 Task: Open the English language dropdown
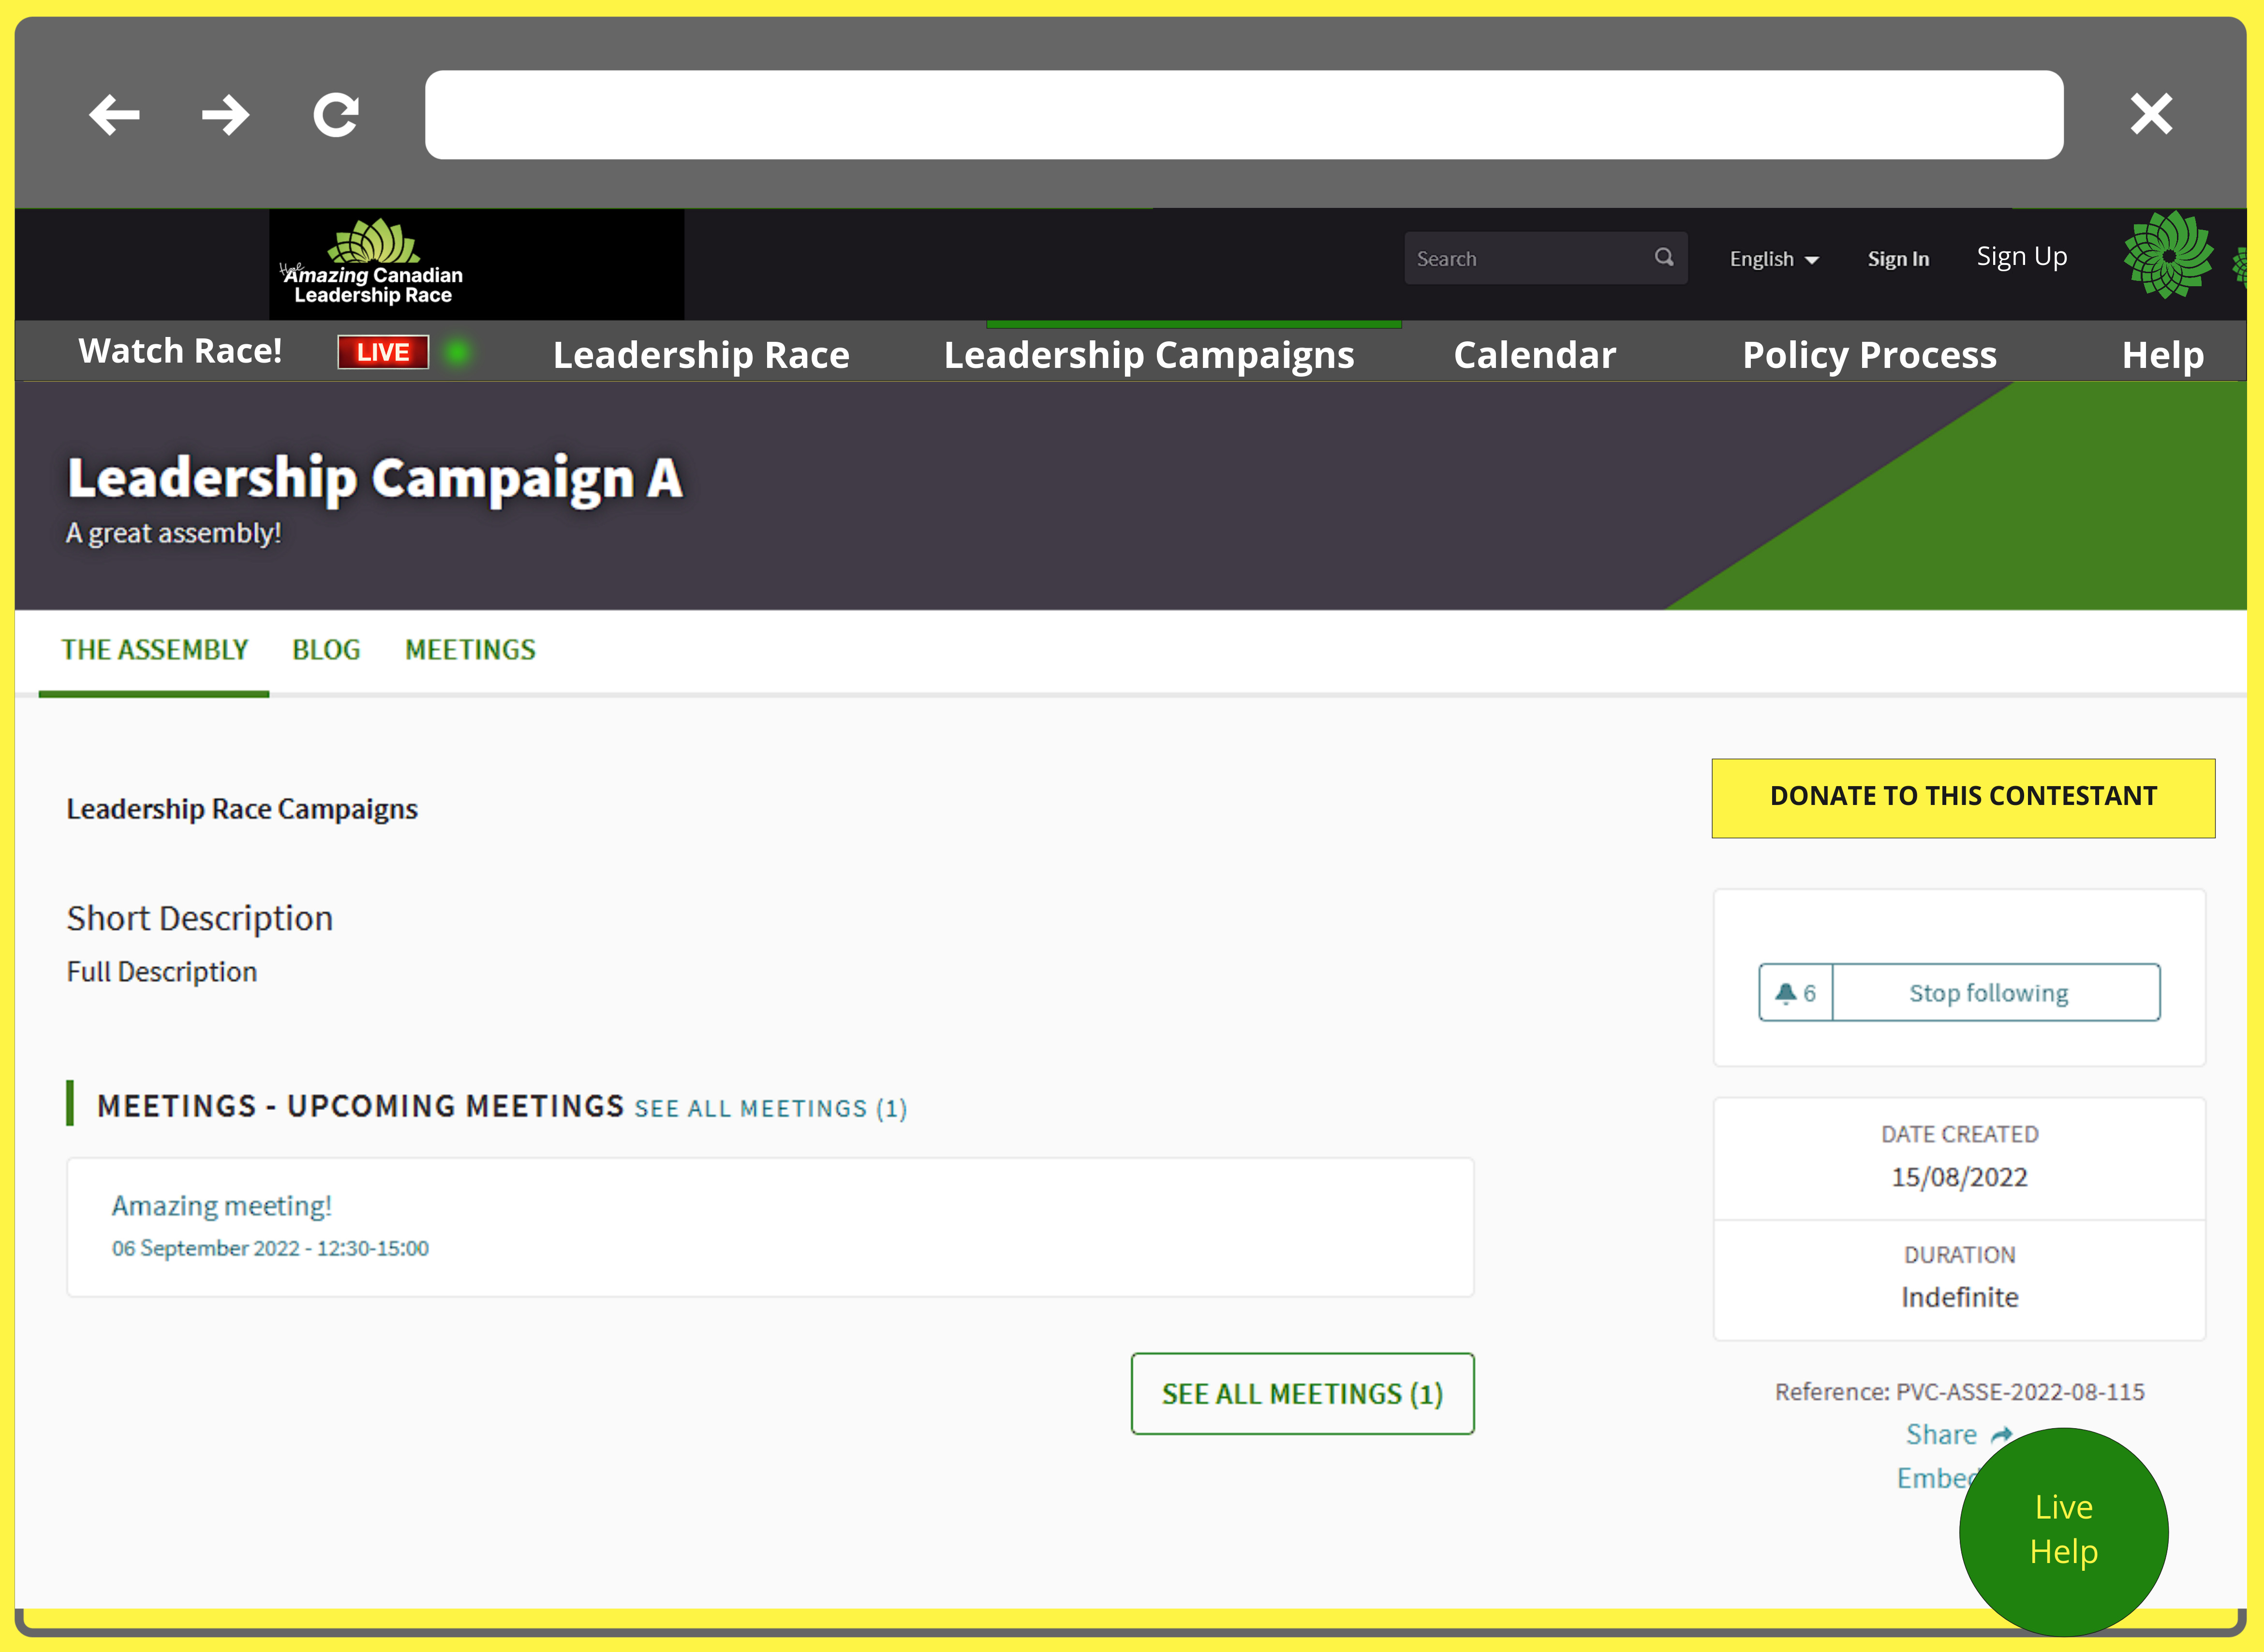click(1773, 259)
